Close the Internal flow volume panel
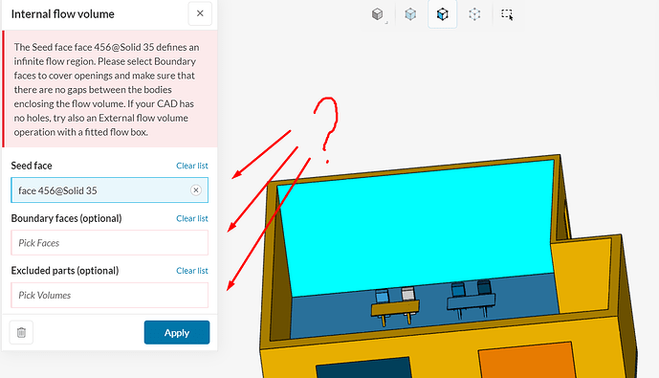 (200, 13)
